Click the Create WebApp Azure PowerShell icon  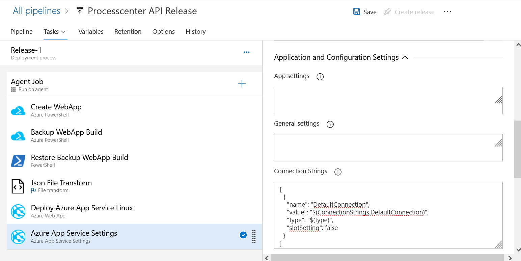click(x=18, y=110)
